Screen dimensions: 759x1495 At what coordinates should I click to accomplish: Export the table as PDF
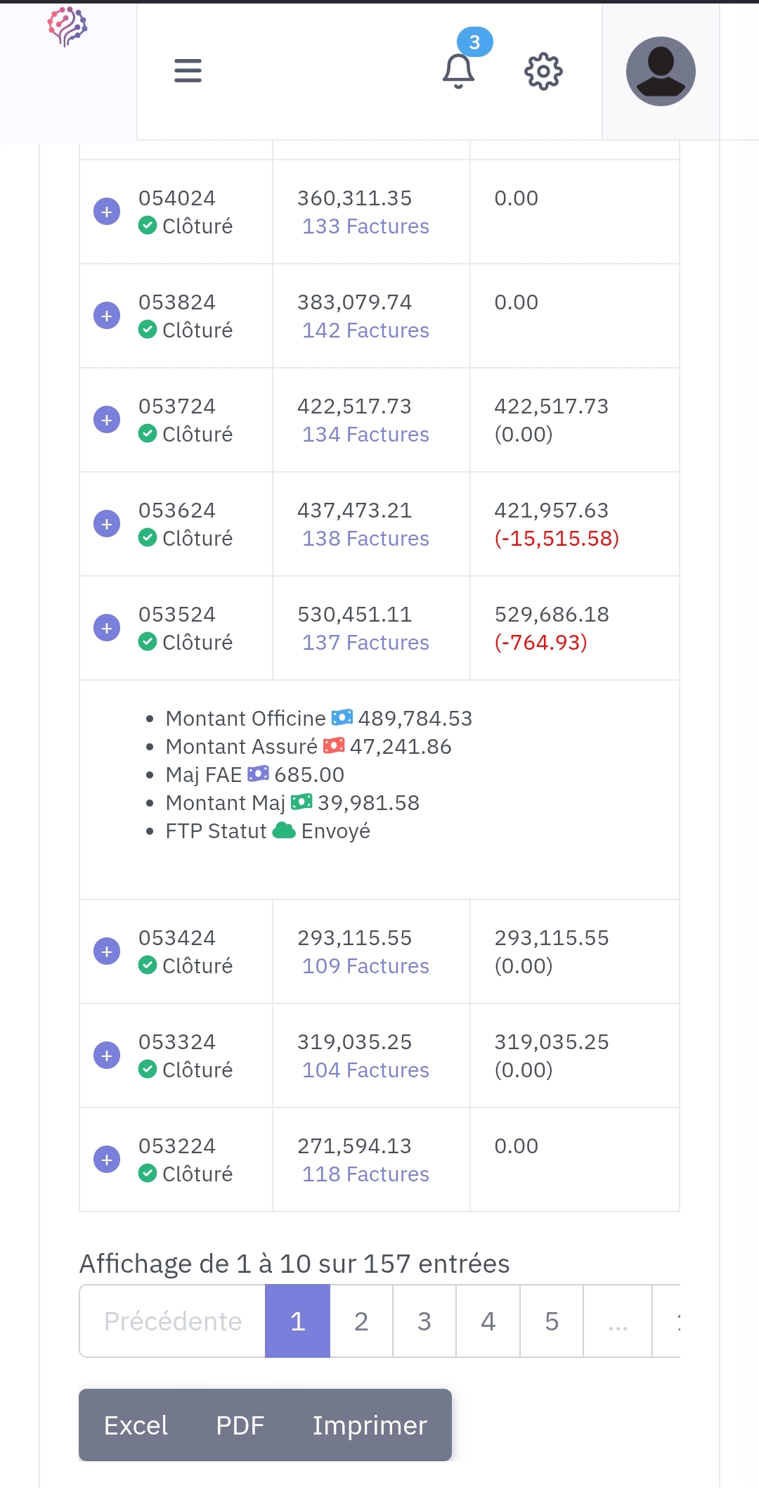coord(240,1425)
